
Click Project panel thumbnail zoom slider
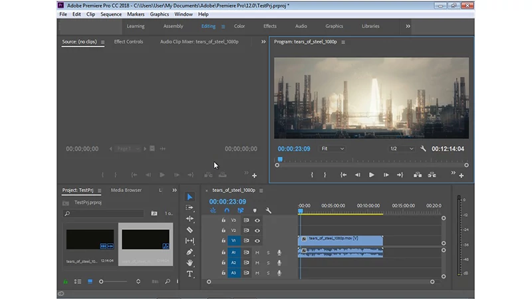point(113,281)
